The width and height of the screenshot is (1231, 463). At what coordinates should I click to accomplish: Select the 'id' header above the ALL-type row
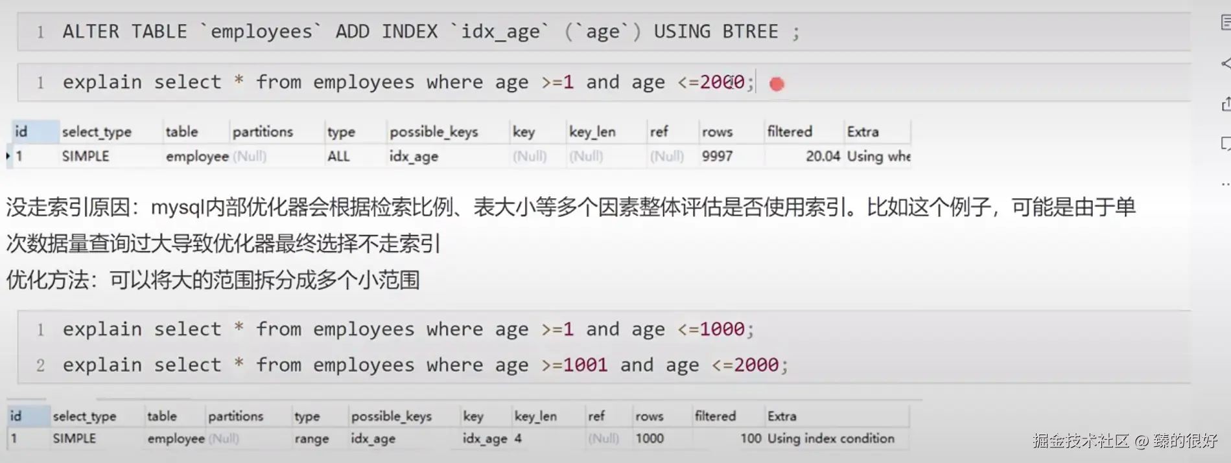coord(21,131)
